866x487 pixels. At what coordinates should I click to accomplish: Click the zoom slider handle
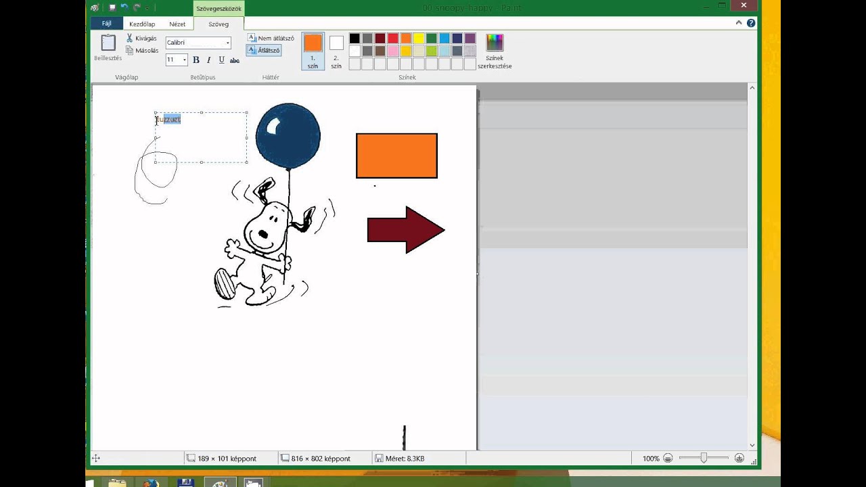pos(704,459)
